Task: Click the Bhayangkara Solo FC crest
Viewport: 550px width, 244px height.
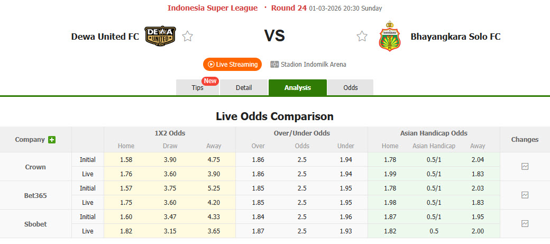Action: tap(390, 36)
